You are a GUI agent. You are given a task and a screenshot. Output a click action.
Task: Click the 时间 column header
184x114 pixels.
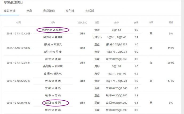18,22
